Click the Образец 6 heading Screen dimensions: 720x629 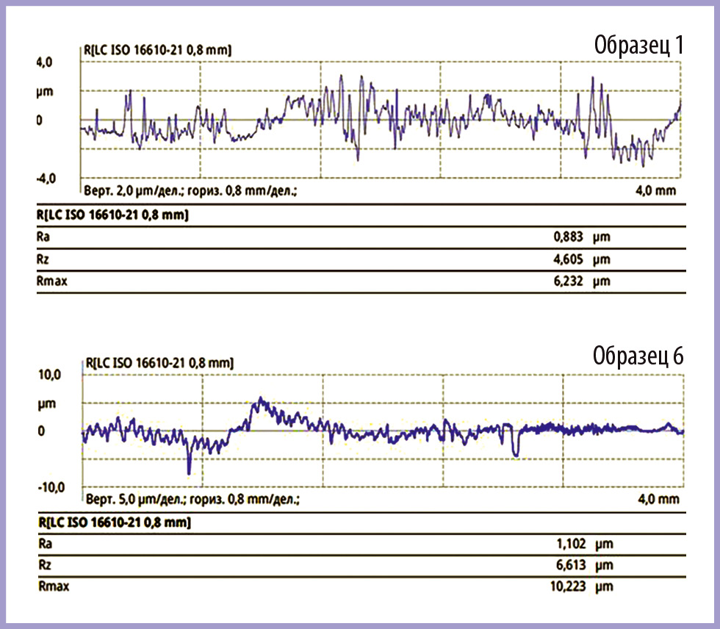tap(638, 356)
